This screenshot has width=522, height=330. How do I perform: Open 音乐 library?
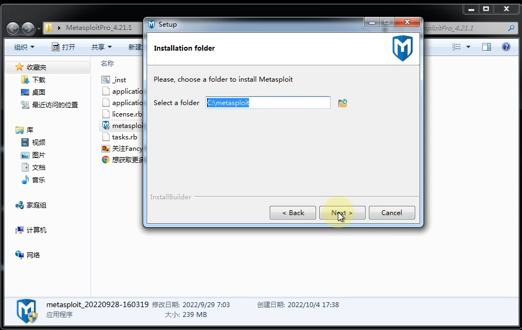point(33,180)
